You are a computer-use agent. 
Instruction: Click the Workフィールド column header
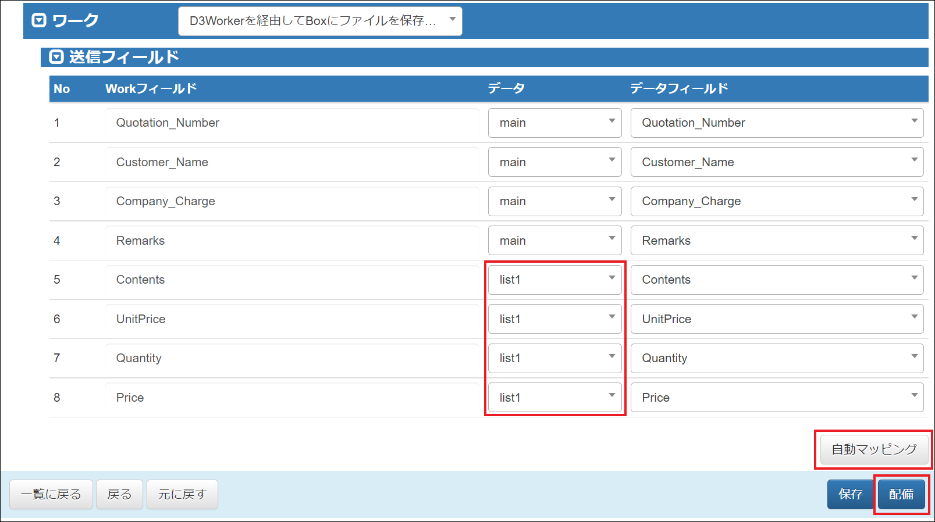click(151, 89)
